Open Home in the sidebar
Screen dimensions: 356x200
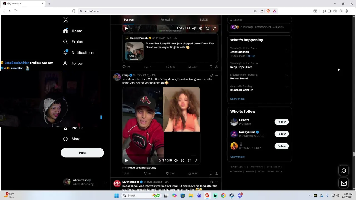(73, 31)
